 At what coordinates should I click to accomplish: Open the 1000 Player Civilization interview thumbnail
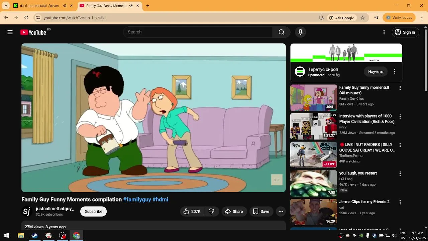click(314, 126)
